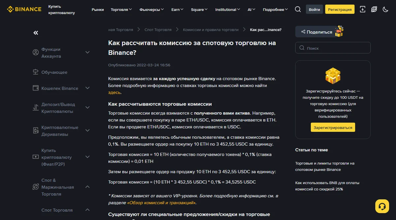This screenshot has height=220, width=396.
Task: Click the Войти button
Action: [314, 9]
